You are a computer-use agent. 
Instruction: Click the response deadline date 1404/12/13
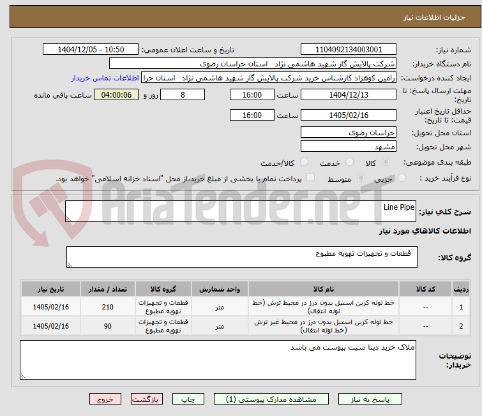point(349,94)
